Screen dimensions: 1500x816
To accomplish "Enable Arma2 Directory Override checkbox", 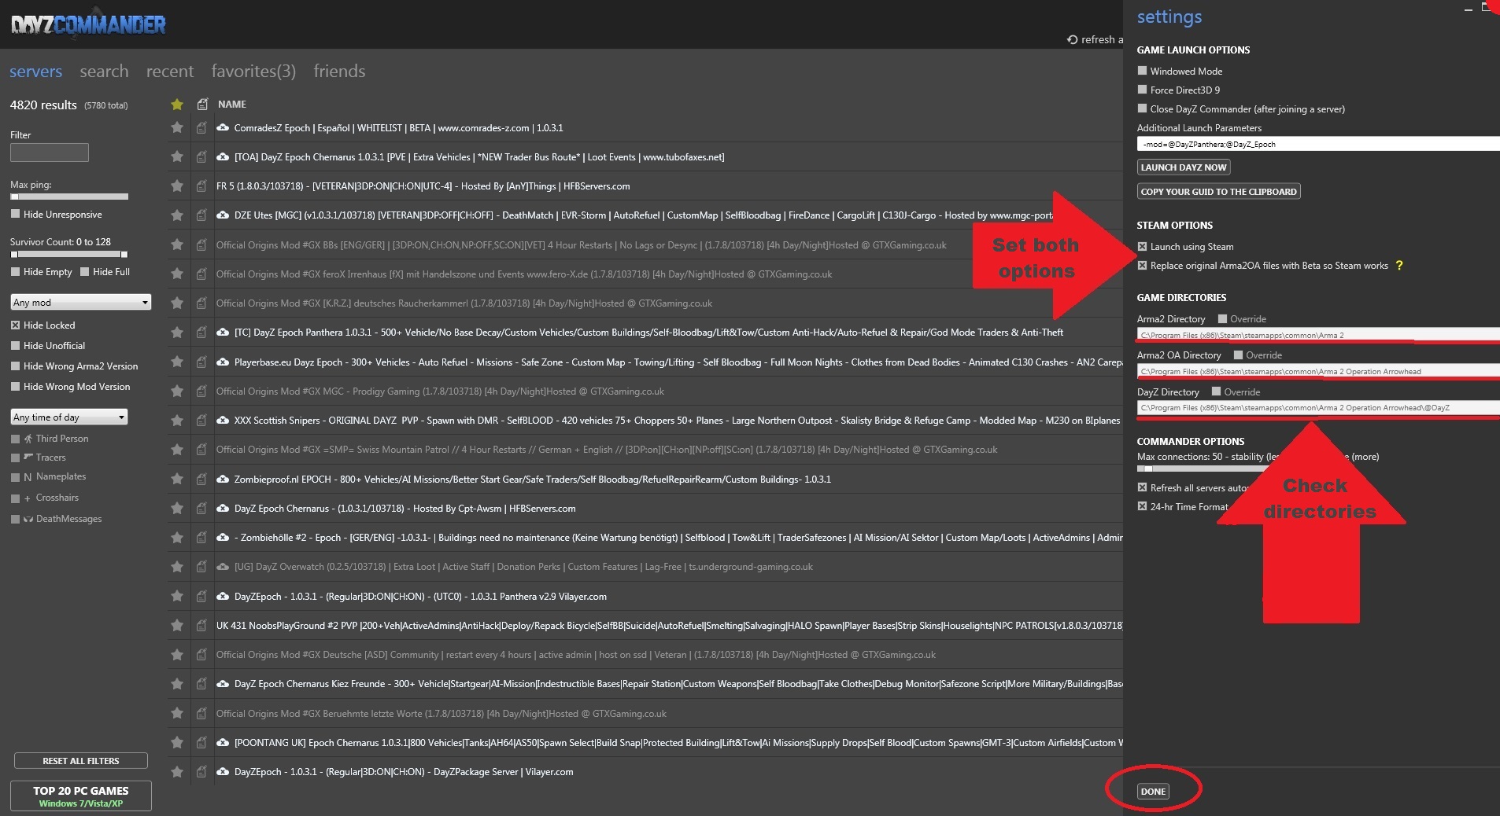I will pos(1222,318).
